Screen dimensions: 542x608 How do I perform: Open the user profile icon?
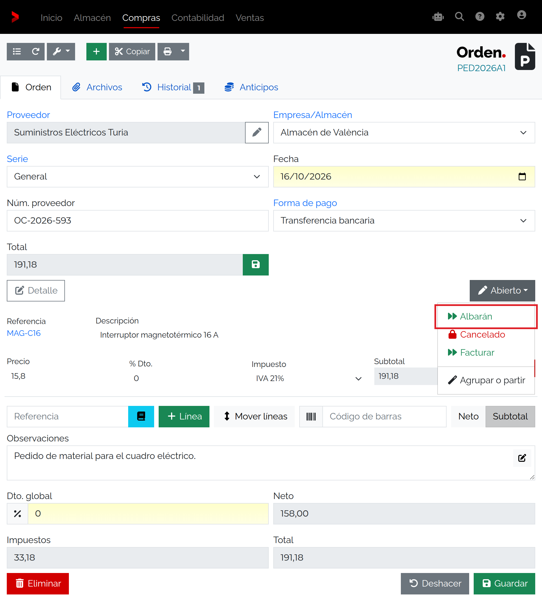(x=521, y=15)
